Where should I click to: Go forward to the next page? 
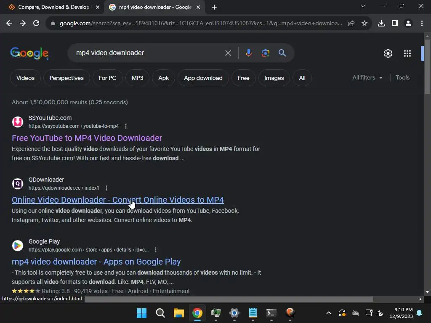pos(23,24)
